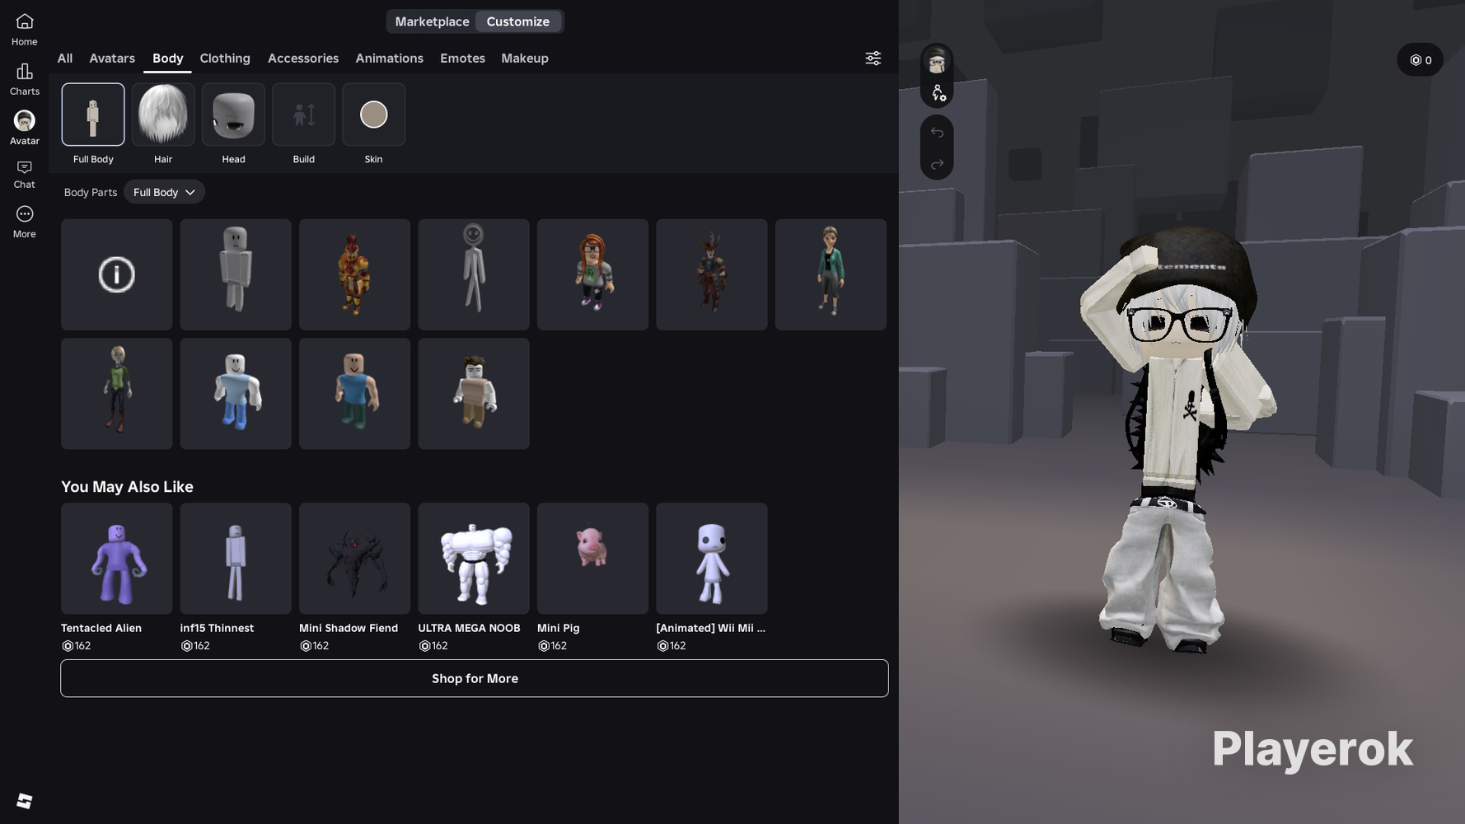Image resolution: width=1465 pixels, height=824 pixels.
Task: Select the woman in teal jacket body
Action: coord(831,274)
